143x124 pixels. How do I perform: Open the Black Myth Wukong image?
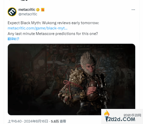pyautogui.click(x=71, y=79)
